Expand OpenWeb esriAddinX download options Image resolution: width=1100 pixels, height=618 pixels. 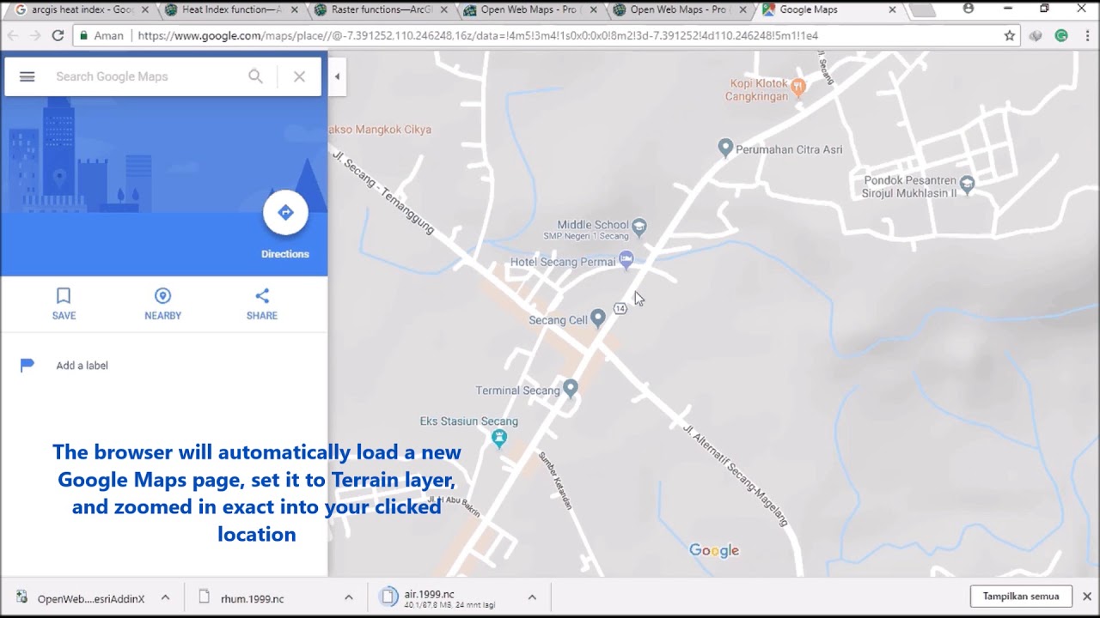pyautogui.click(x=165, y=597)
